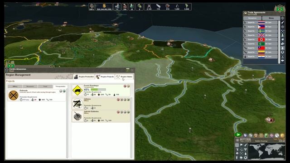This screenshot has width=290, height=163.
Task: Select the Transportation projects category tab
Action: click(x=60, y=86)
